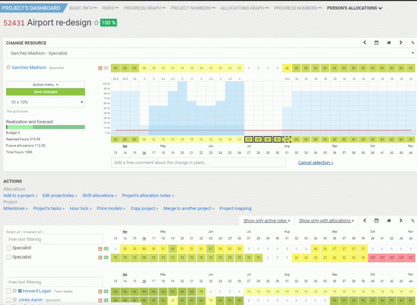Favorite Jones Aaron with star icon
Image resolution: width=417 pixels, height=305 pixels.
[15, 300]
